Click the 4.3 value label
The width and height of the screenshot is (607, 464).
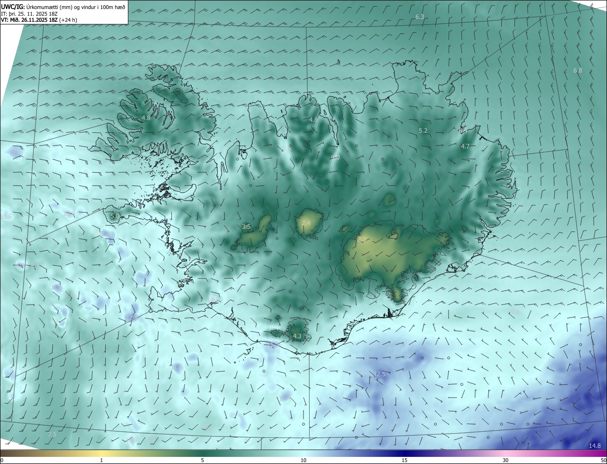pyautogui.click(x=297, y=336)
